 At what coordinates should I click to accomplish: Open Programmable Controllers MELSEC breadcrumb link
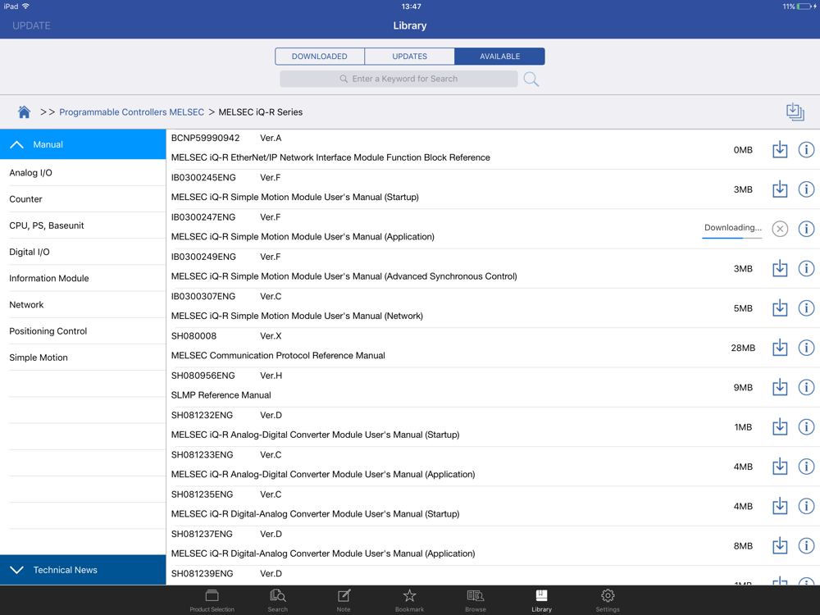point(131,112)
